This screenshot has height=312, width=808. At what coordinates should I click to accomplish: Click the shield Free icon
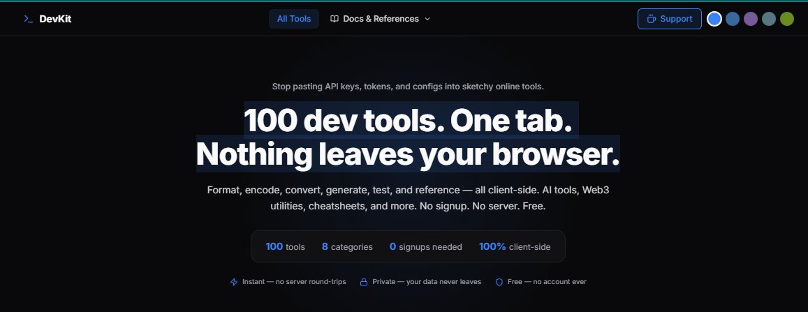click(x=499, y=282)
